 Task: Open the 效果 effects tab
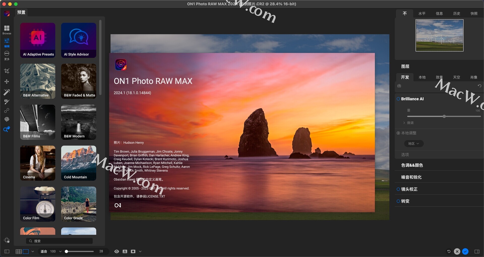(x=439, y=77)
